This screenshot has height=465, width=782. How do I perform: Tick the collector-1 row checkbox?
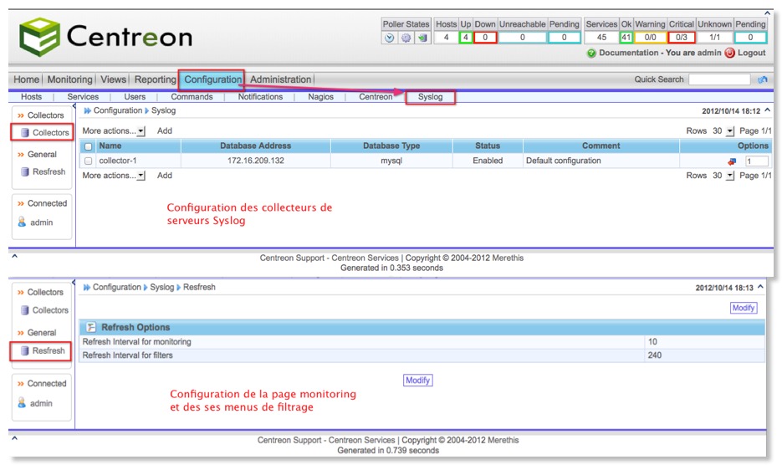click(x=89, y=161)
